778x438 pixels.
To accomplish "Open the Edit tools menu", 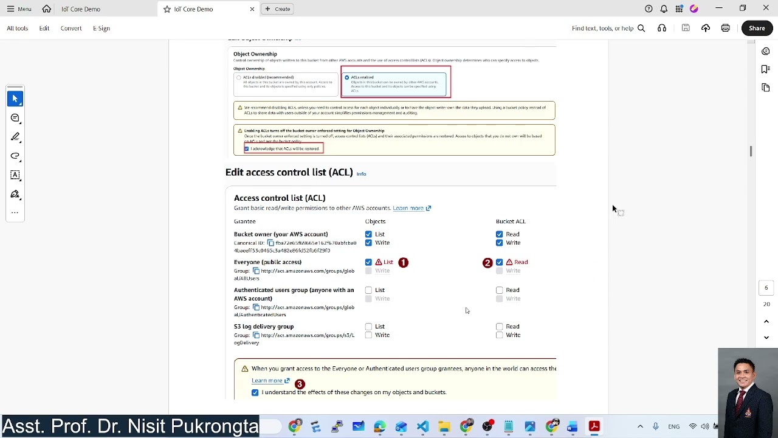I will pyautogui.click(x=44, y=29).
